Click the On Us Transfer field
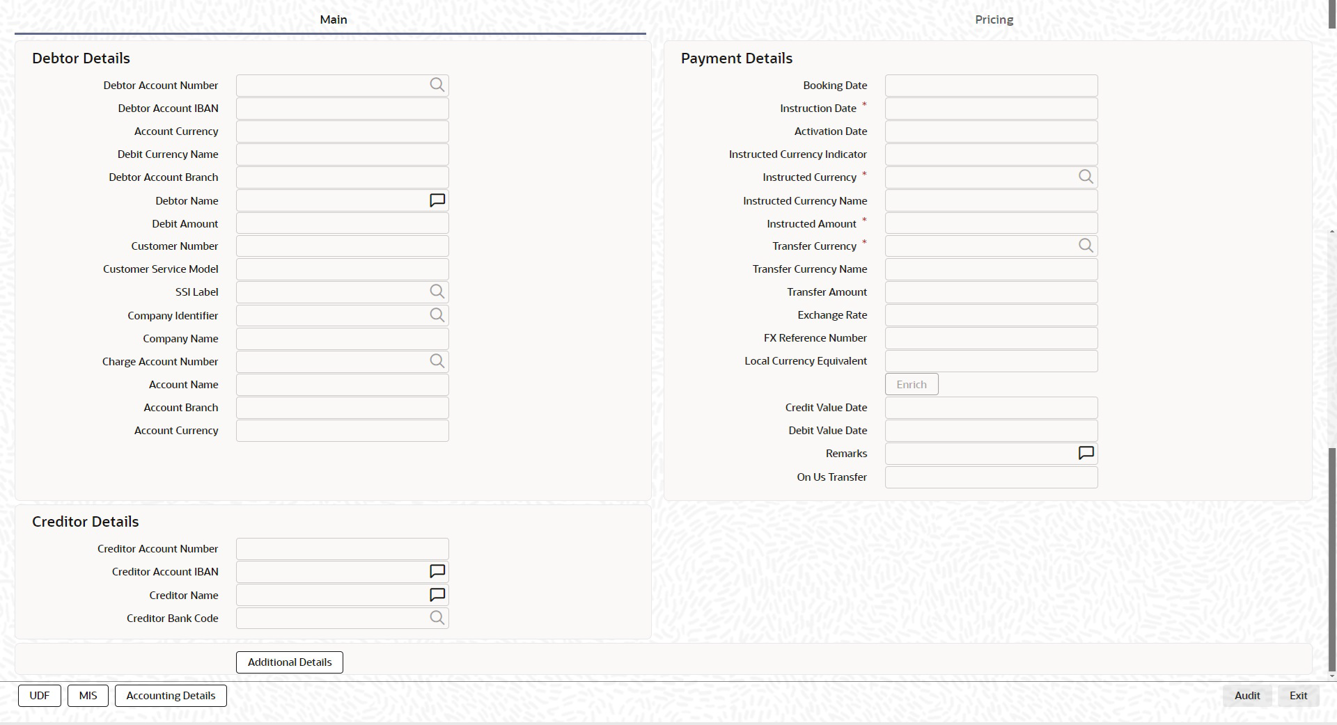Screen dimensions: 1337x725 click(992, 477)
